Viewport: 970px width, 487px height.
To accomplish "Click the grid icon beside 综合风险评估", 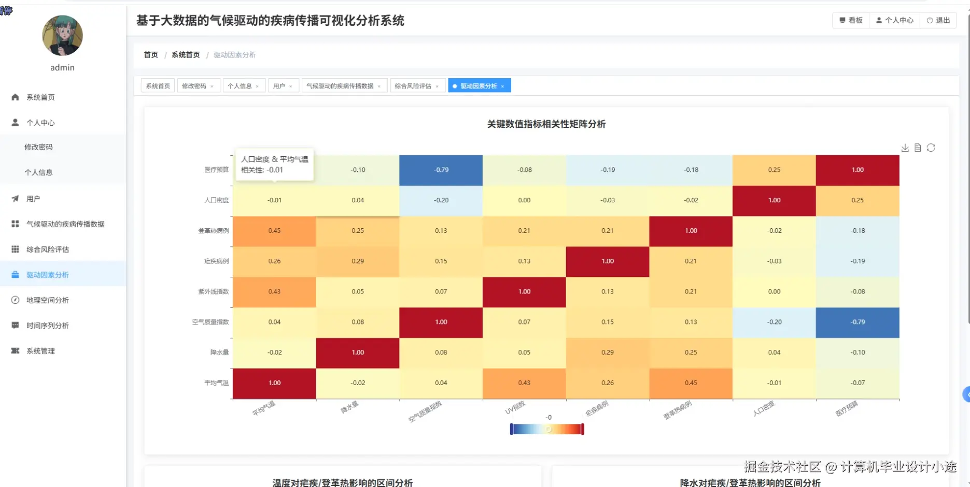I will click(x=15, y=249).
